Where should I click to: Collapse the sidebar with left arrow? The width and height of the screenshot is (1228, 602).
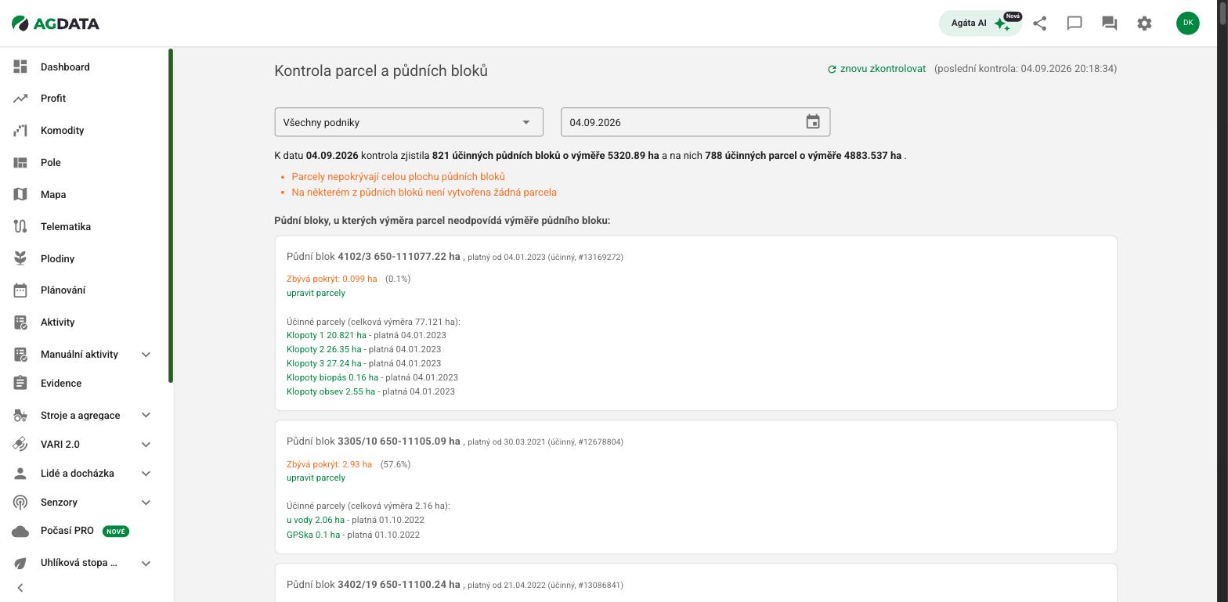pyautogui.click(x=20, y=588)
